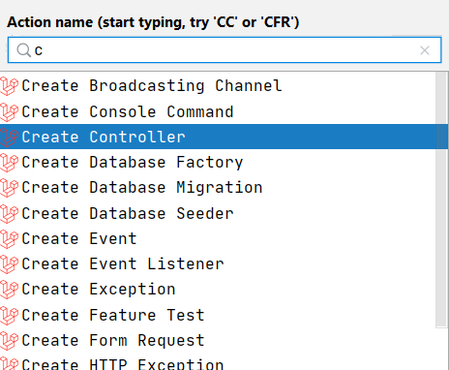Click Laravel icon beside Create Console Command
449x370 pixels.
(9, 112)
